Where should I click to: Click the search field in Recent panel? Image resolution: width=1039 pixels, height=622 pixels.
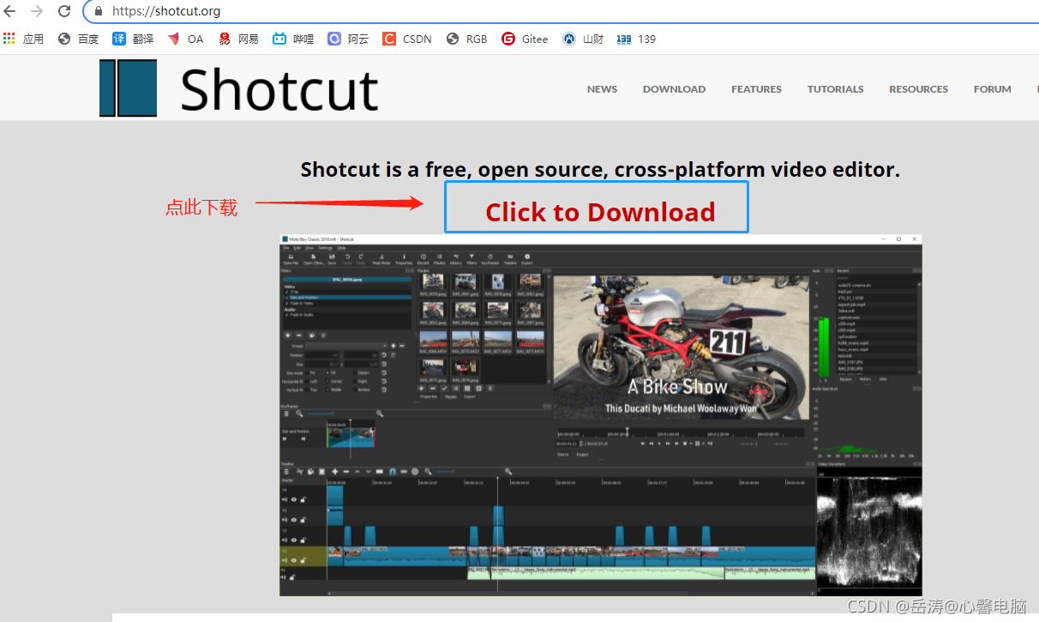coord(879,277)
